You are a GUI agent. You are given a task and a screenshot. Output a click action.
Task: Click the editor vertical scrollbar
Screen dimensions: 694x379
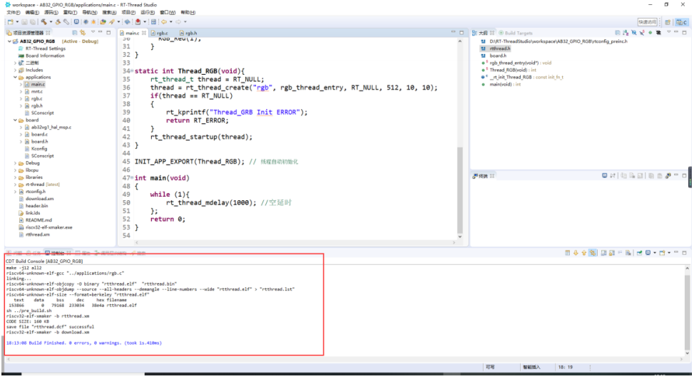[460, 190]
